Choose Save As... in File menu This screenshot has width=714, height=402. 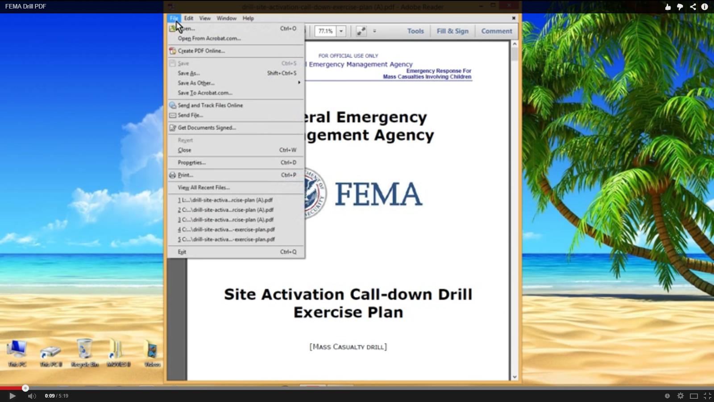[x=236, y=73]
